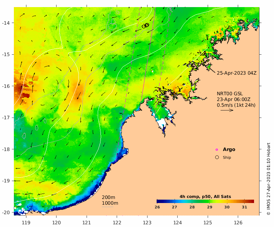Viewport: 274px width, 227px height.
Task: Click the '-14' latitude axis label
Action: (6, 23)
